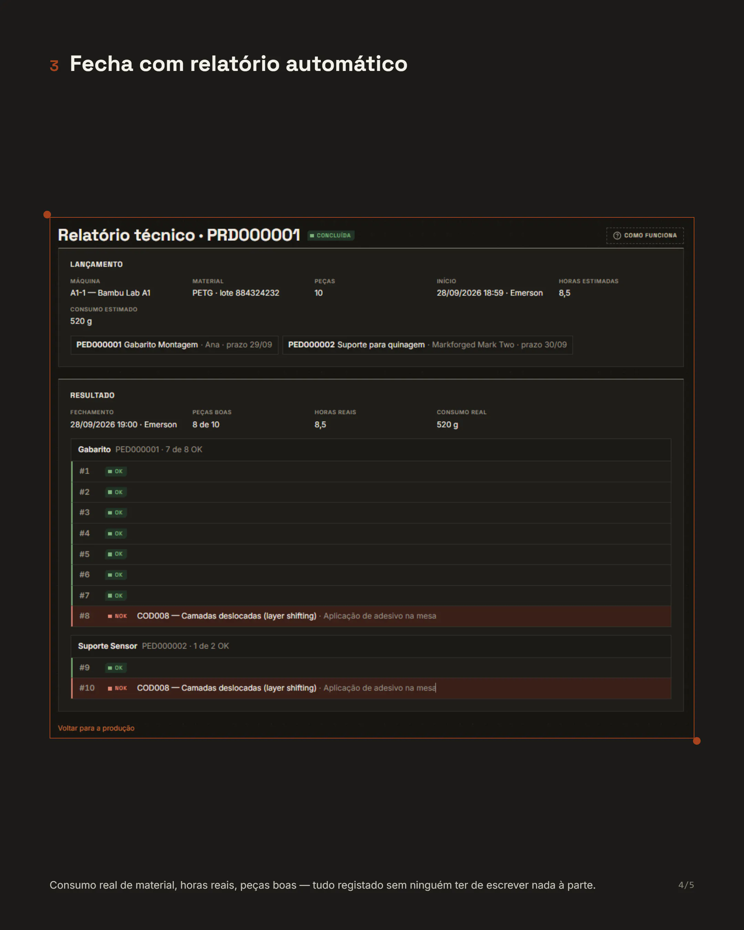This screenshot has height=930, width=744.
Task: Click the Resultado section heading
Action: coord(92,395)
